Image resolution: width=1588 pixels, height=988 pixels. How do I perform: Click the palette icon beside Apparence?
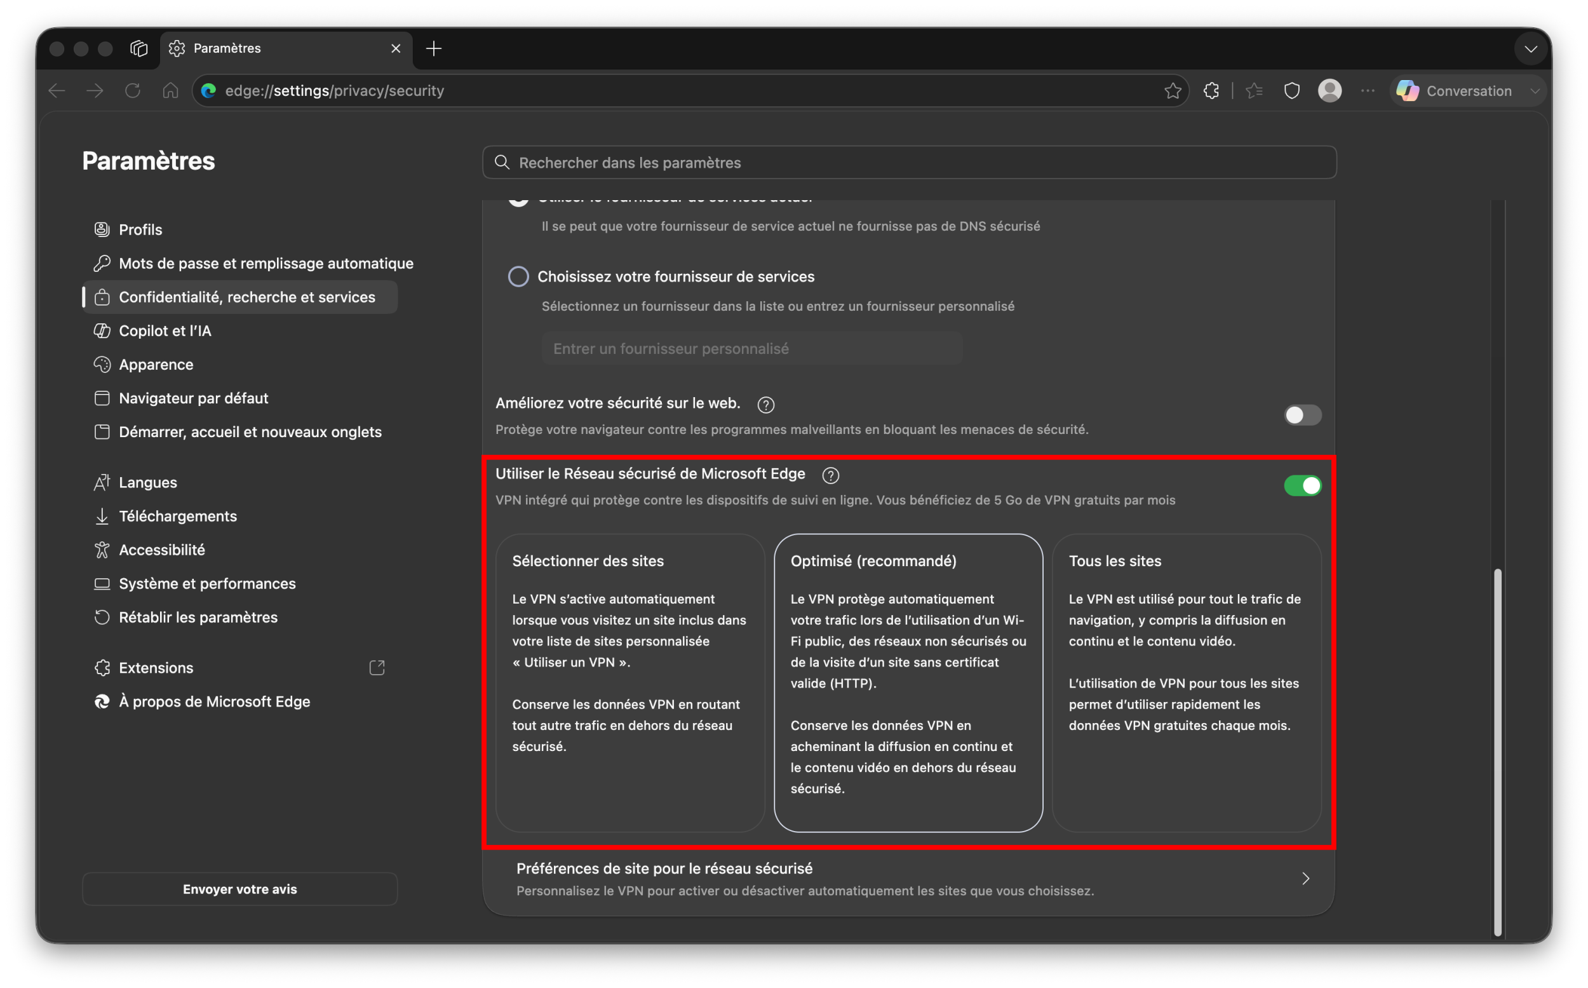(102, 365)
